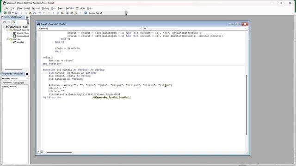This screenshot has height=166, width=296.
Task: Toggle Folders icon in Project panel
Action: pos(14,22)
